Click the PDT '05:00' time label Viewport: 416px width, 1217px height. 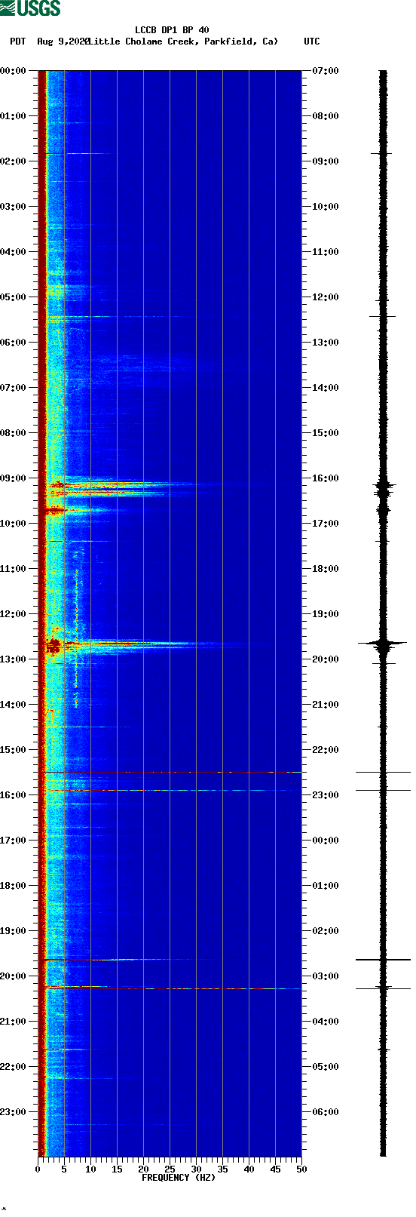14,297
